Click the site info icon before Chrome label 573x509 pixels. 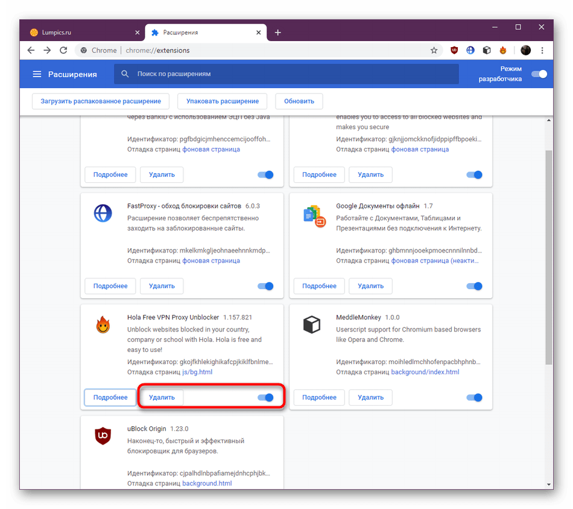click(84, 50)
